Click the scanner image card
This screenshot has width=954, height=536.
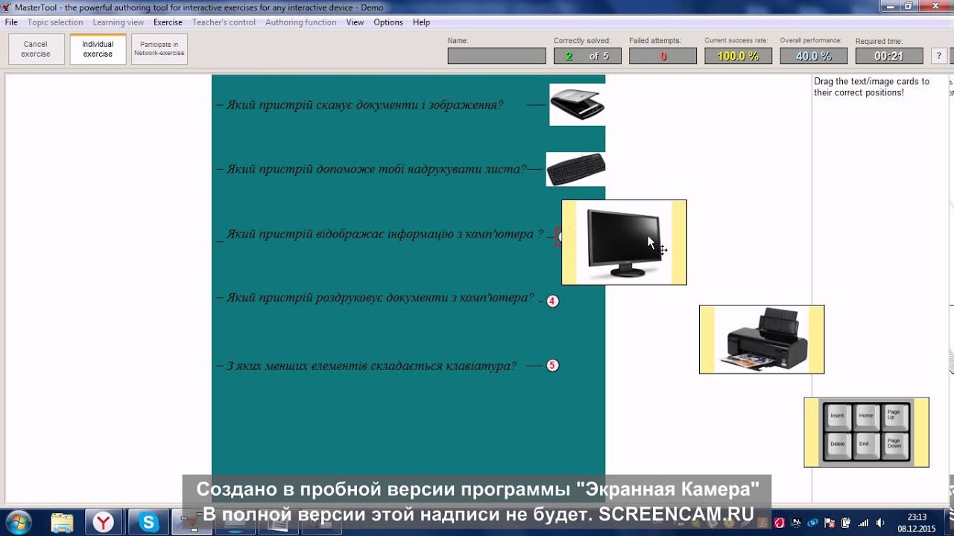578,104
